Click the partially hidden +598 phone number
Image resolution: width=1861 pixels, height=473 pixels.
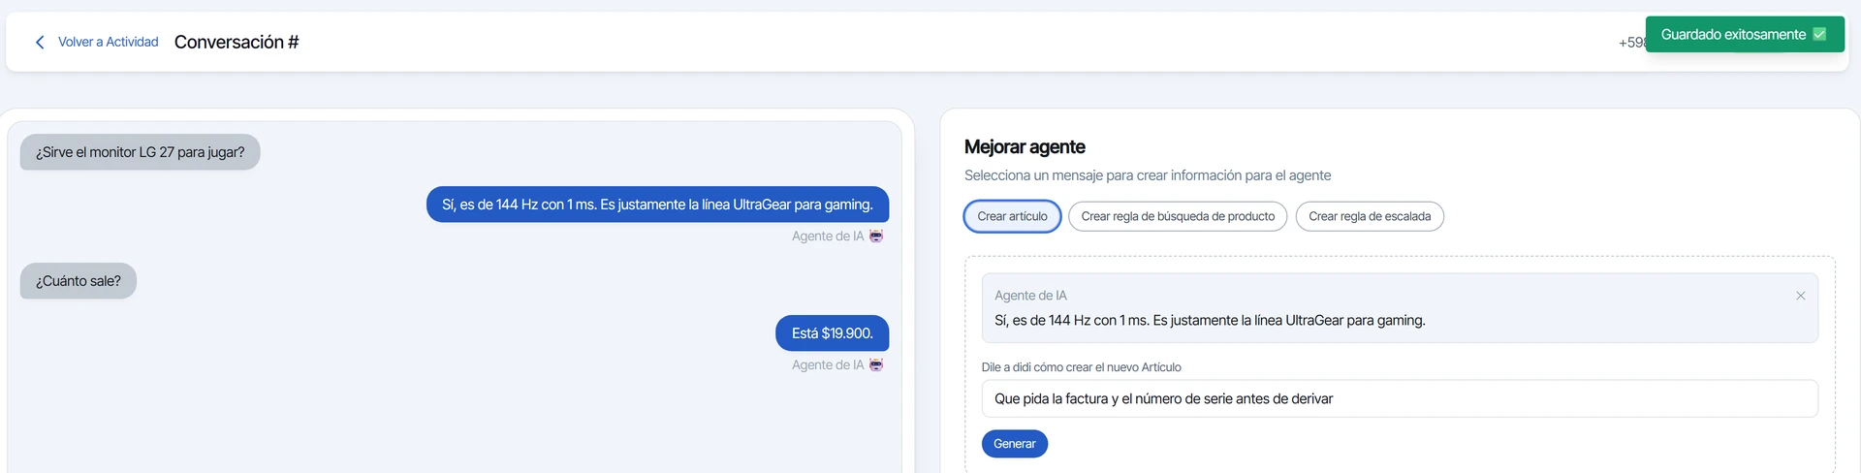[x=1632, y=43]
